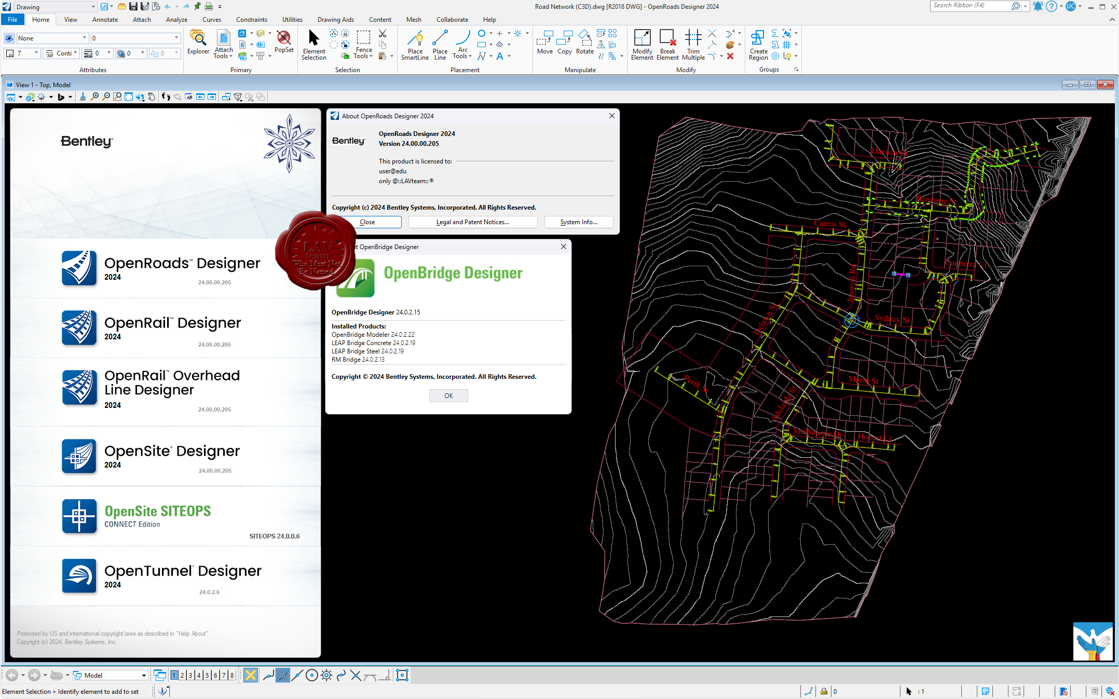Expand the Model selector dropdown
Screen dimensions: 1119x699
coord(144,675)
